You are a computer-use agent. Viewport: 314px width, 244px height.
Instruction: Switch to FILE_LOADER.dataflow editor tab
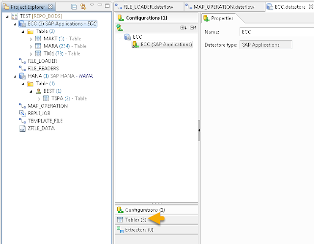click(x=148, y=7)
